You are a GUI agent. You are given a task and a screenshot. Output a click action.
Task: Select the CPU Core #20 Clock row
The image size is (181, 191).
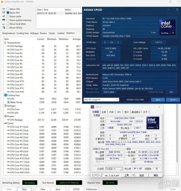click(42, 172)
